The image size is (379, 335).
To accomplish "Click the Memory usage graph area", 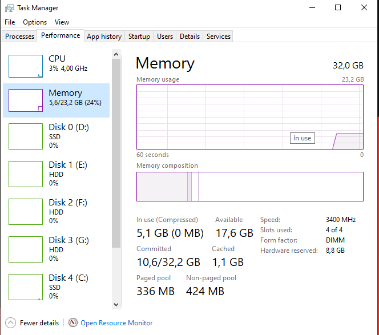I will [x=249, y=117].
